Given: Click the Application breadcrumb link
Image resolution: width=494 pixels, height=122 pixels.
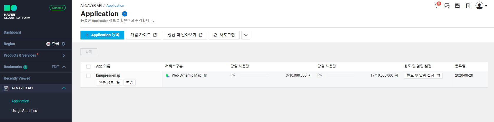Looking at the screenshot, I should click(x=115, y=6).
